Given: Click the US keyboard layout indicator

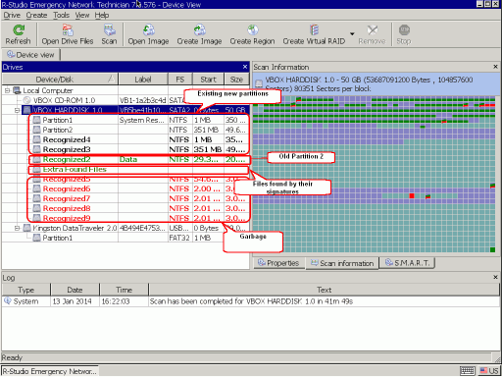Looking at the screenshot, I should 489,371.
